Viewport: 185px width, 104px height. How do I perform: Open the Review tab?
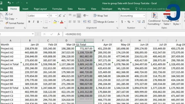point(82,9)
